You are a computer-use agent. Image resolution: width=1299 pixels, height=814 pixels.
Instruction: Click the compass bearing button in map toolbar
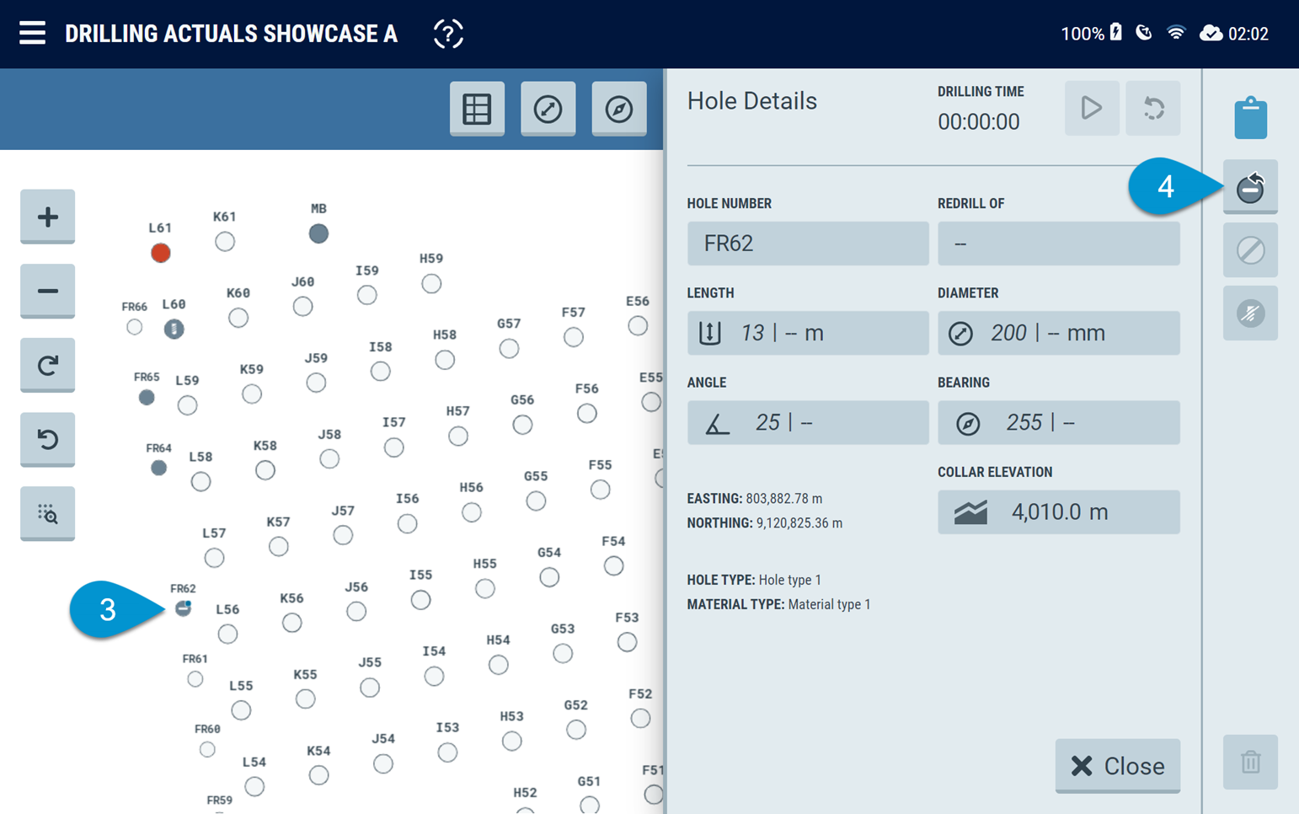(619, 109)
